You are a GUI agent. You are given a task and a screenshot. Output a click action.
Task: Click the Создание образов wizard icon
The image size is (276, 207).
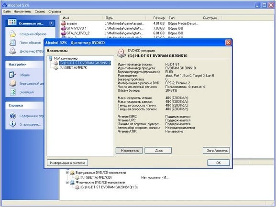coord(13,34)
